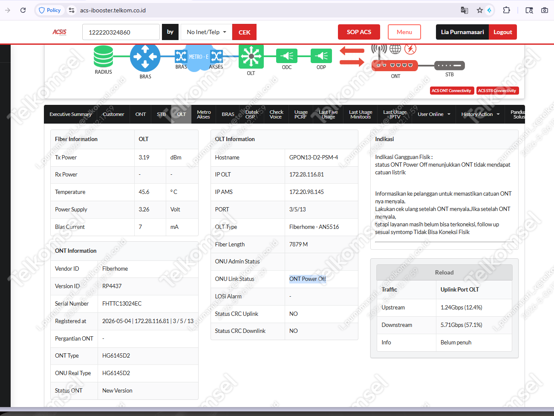Select the red ONT device icon
This screenshot has height=416, width=554.
pyautogui.click(x=395, y=66)
